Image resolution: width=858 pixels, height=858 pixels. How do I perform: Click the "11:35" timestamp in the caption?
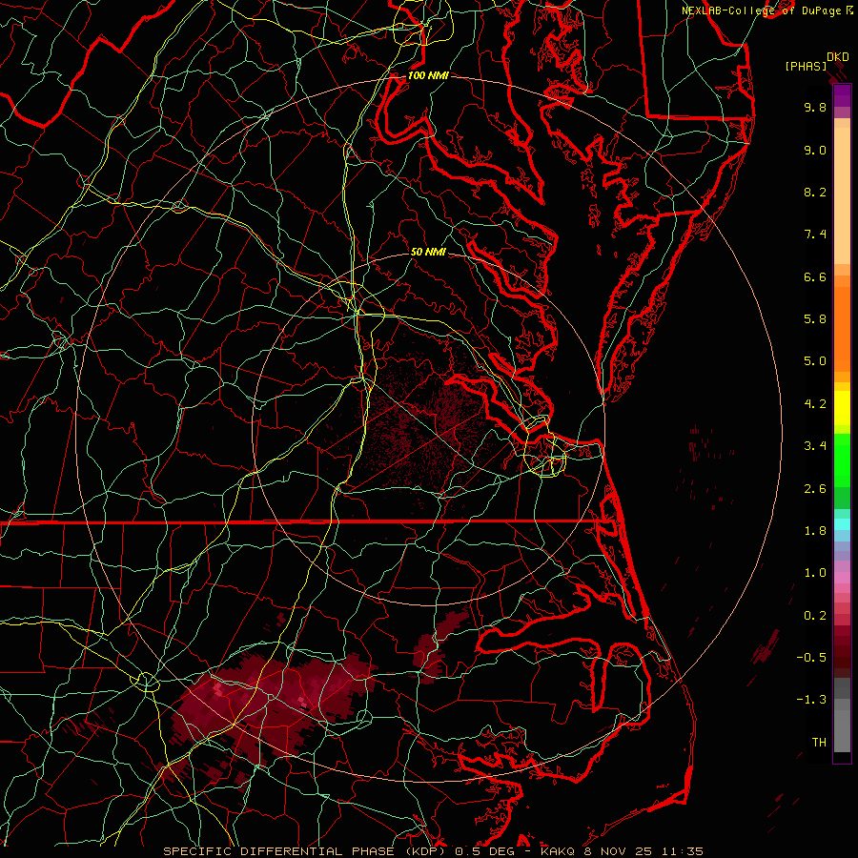click(683, 851)
